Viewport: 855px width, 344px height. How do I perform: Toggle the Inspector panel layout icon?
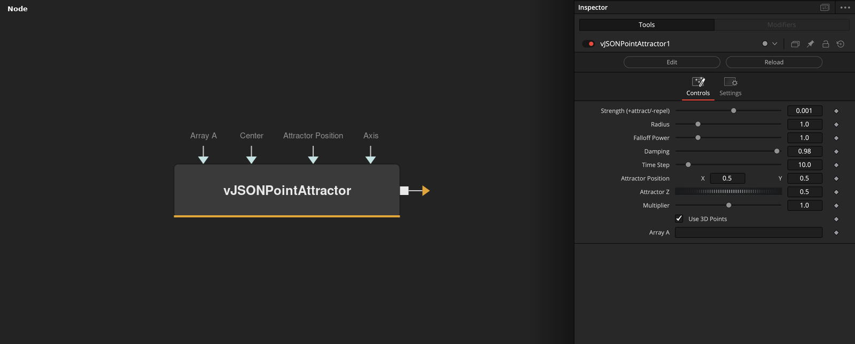point(825,7)
